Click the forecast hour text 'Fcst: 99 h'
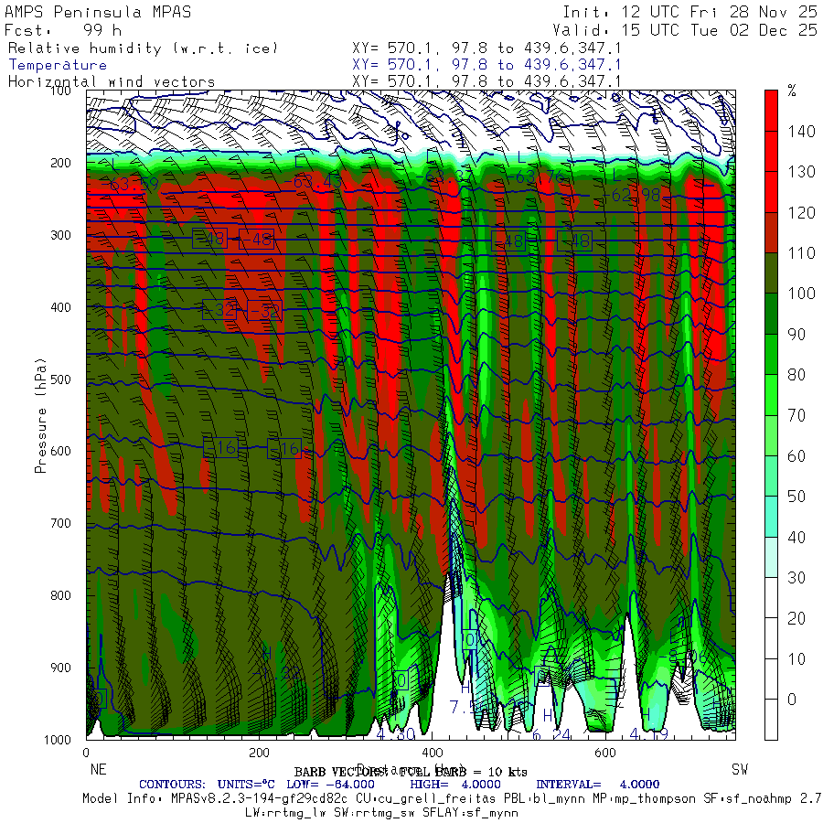 pos(63,30)
